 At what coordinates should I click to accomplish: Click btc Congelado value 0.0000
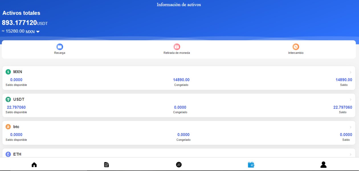tap(183, 135)
